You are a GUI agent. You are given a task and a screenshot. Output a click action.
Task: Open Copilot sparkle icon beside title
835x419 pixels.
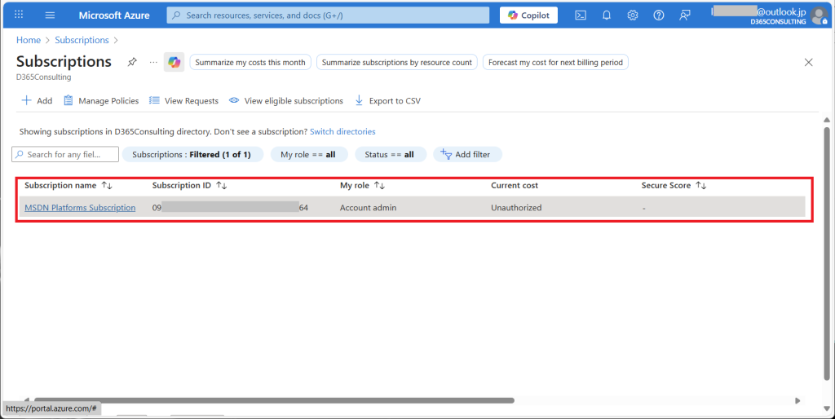[174, 63]
